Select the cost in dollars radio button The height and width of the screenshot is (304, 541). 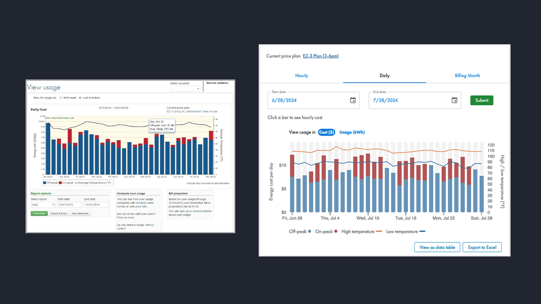pos(80,98)
